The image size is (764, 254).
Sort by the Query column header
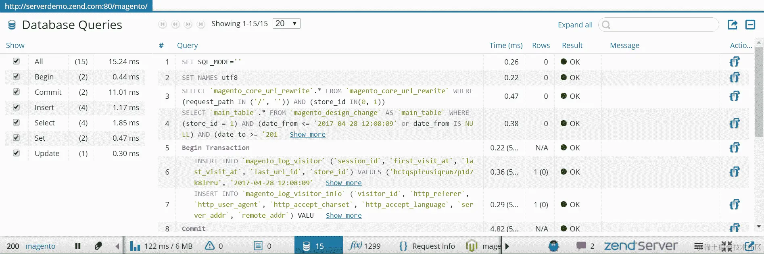pyautogui.click(x=188, y=46)
